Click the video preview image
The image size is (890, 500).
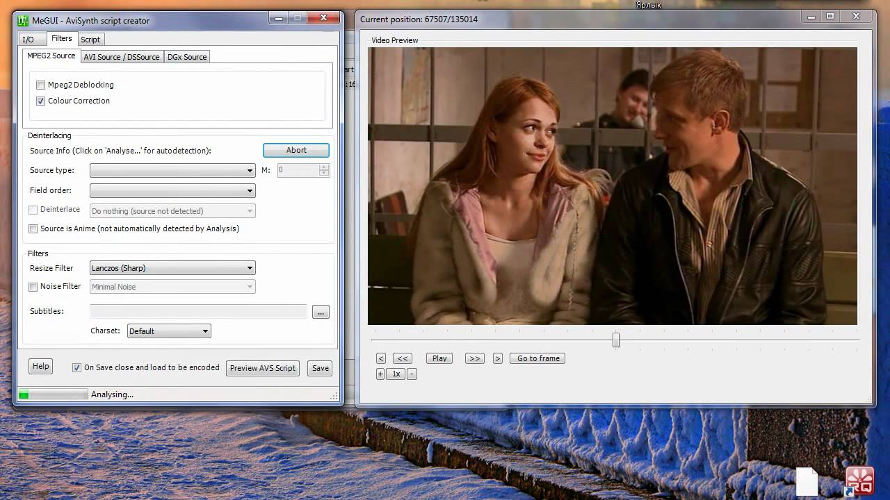612,186
